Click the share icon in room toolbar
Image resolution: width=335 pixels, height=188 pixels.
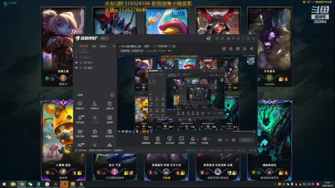point(252,48)
